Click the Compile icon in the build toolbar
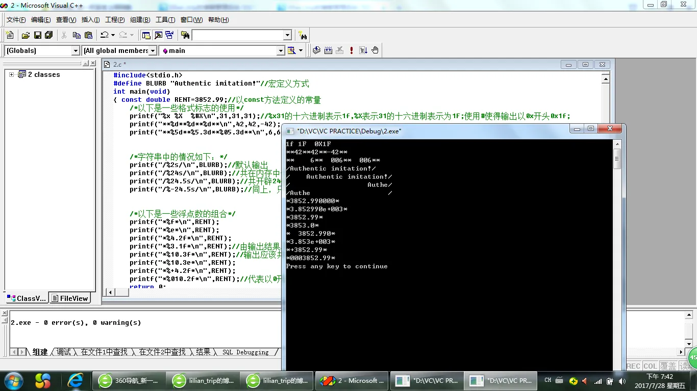The image size is (697, 391). pyautogui.click(x=316, y=50)
